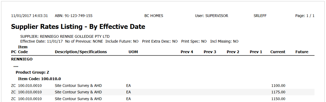The image size is (326, 102).
Task: Click the User: SUPERVISOR label
Action: coord(212,16)
